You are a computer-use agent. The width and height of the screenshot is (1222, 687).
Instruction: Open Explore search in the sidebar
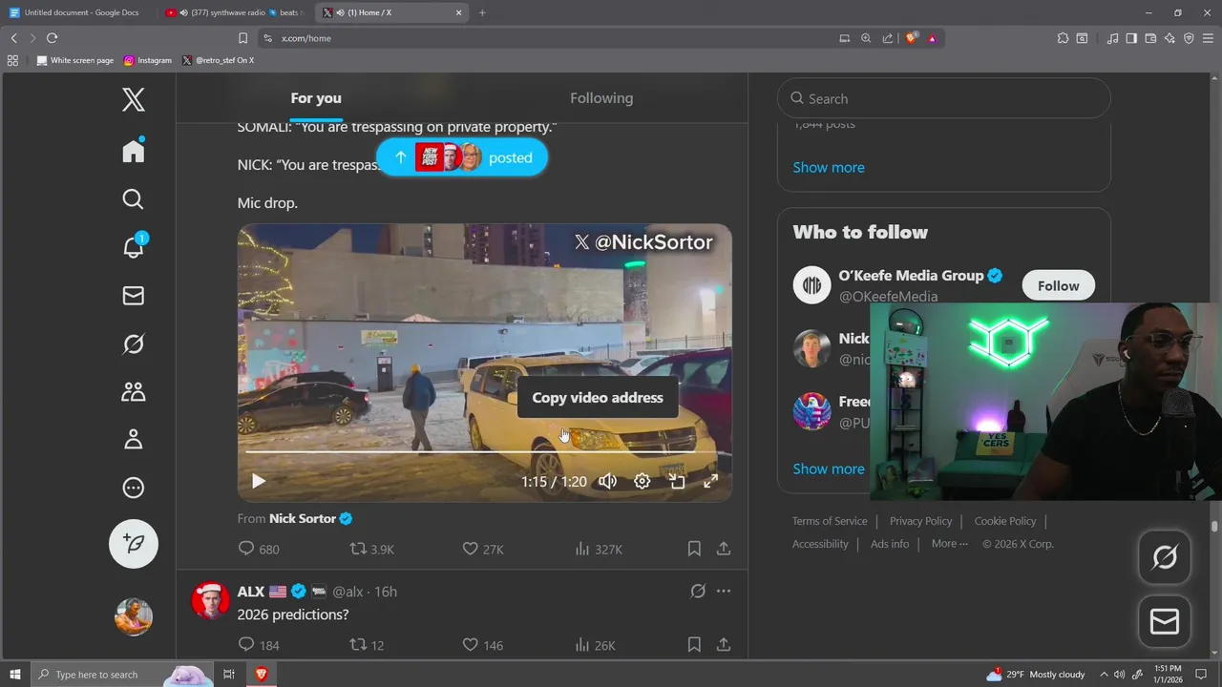point(134,199)
